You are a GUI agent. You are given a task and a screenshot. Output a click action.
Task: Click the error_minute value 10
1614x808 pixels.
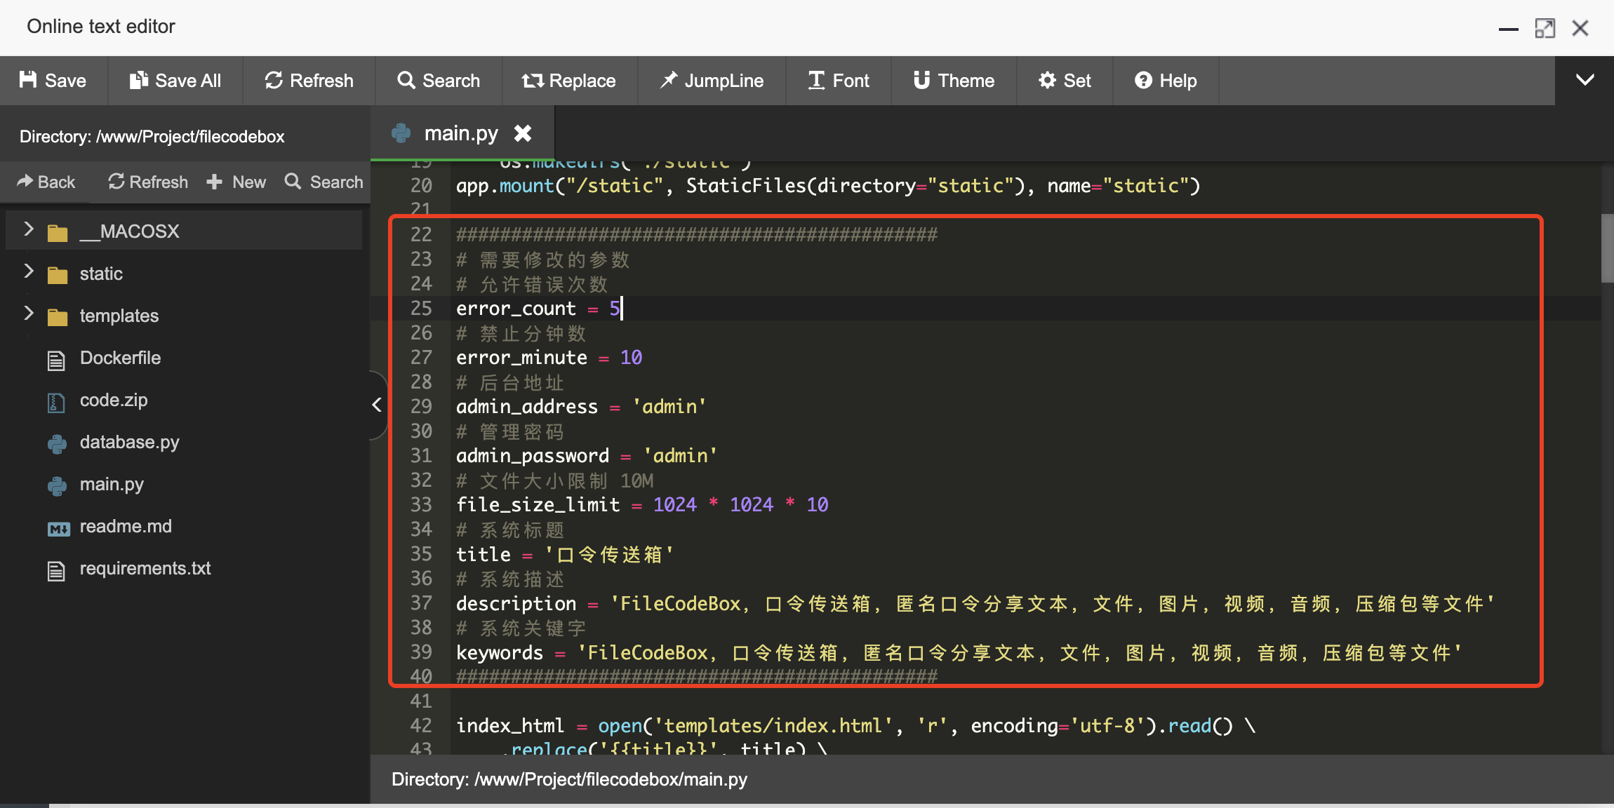[631, 358]
